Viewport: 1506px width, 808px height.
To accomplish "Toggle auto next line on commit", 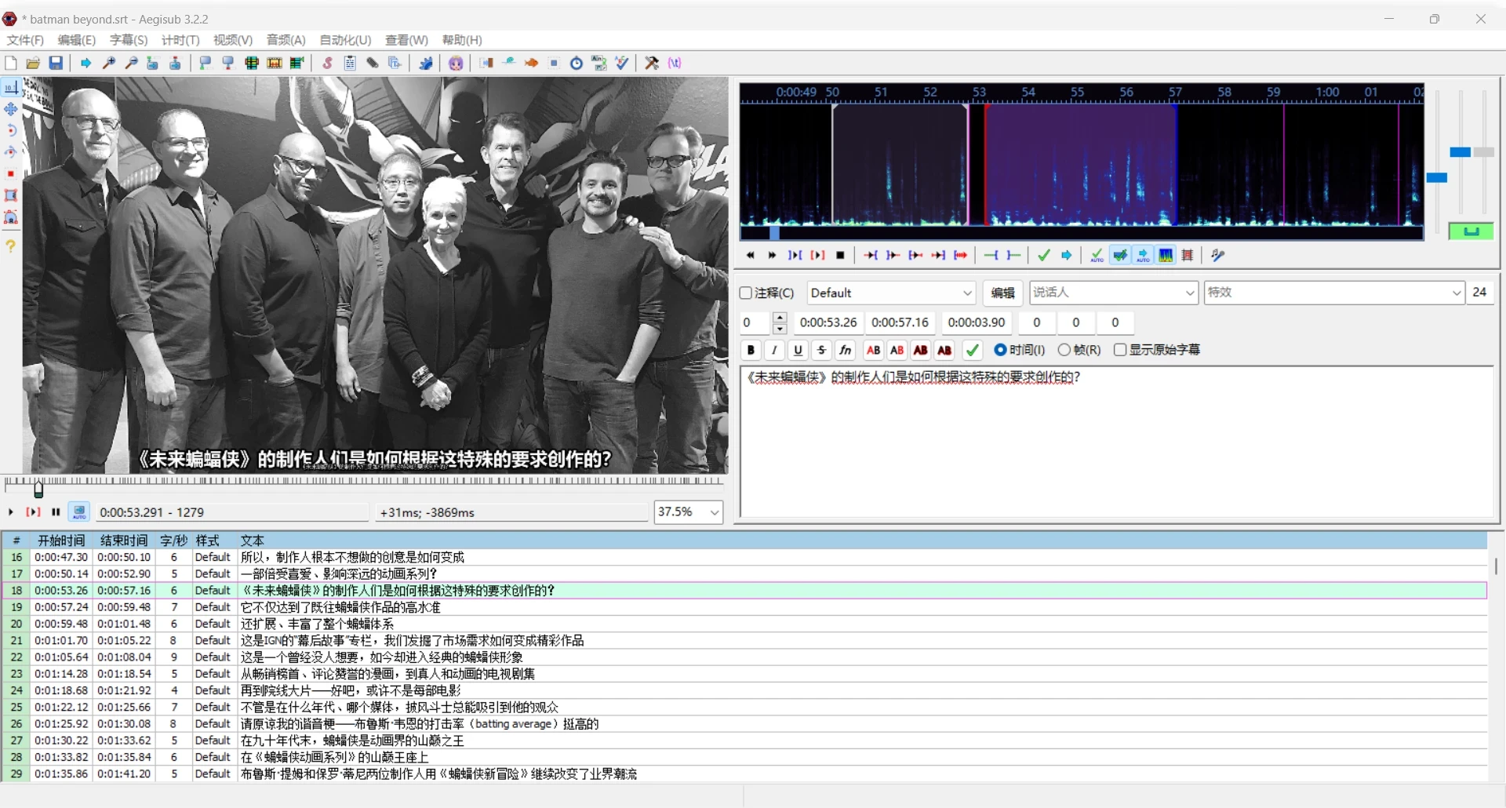I will (1120, 255).
